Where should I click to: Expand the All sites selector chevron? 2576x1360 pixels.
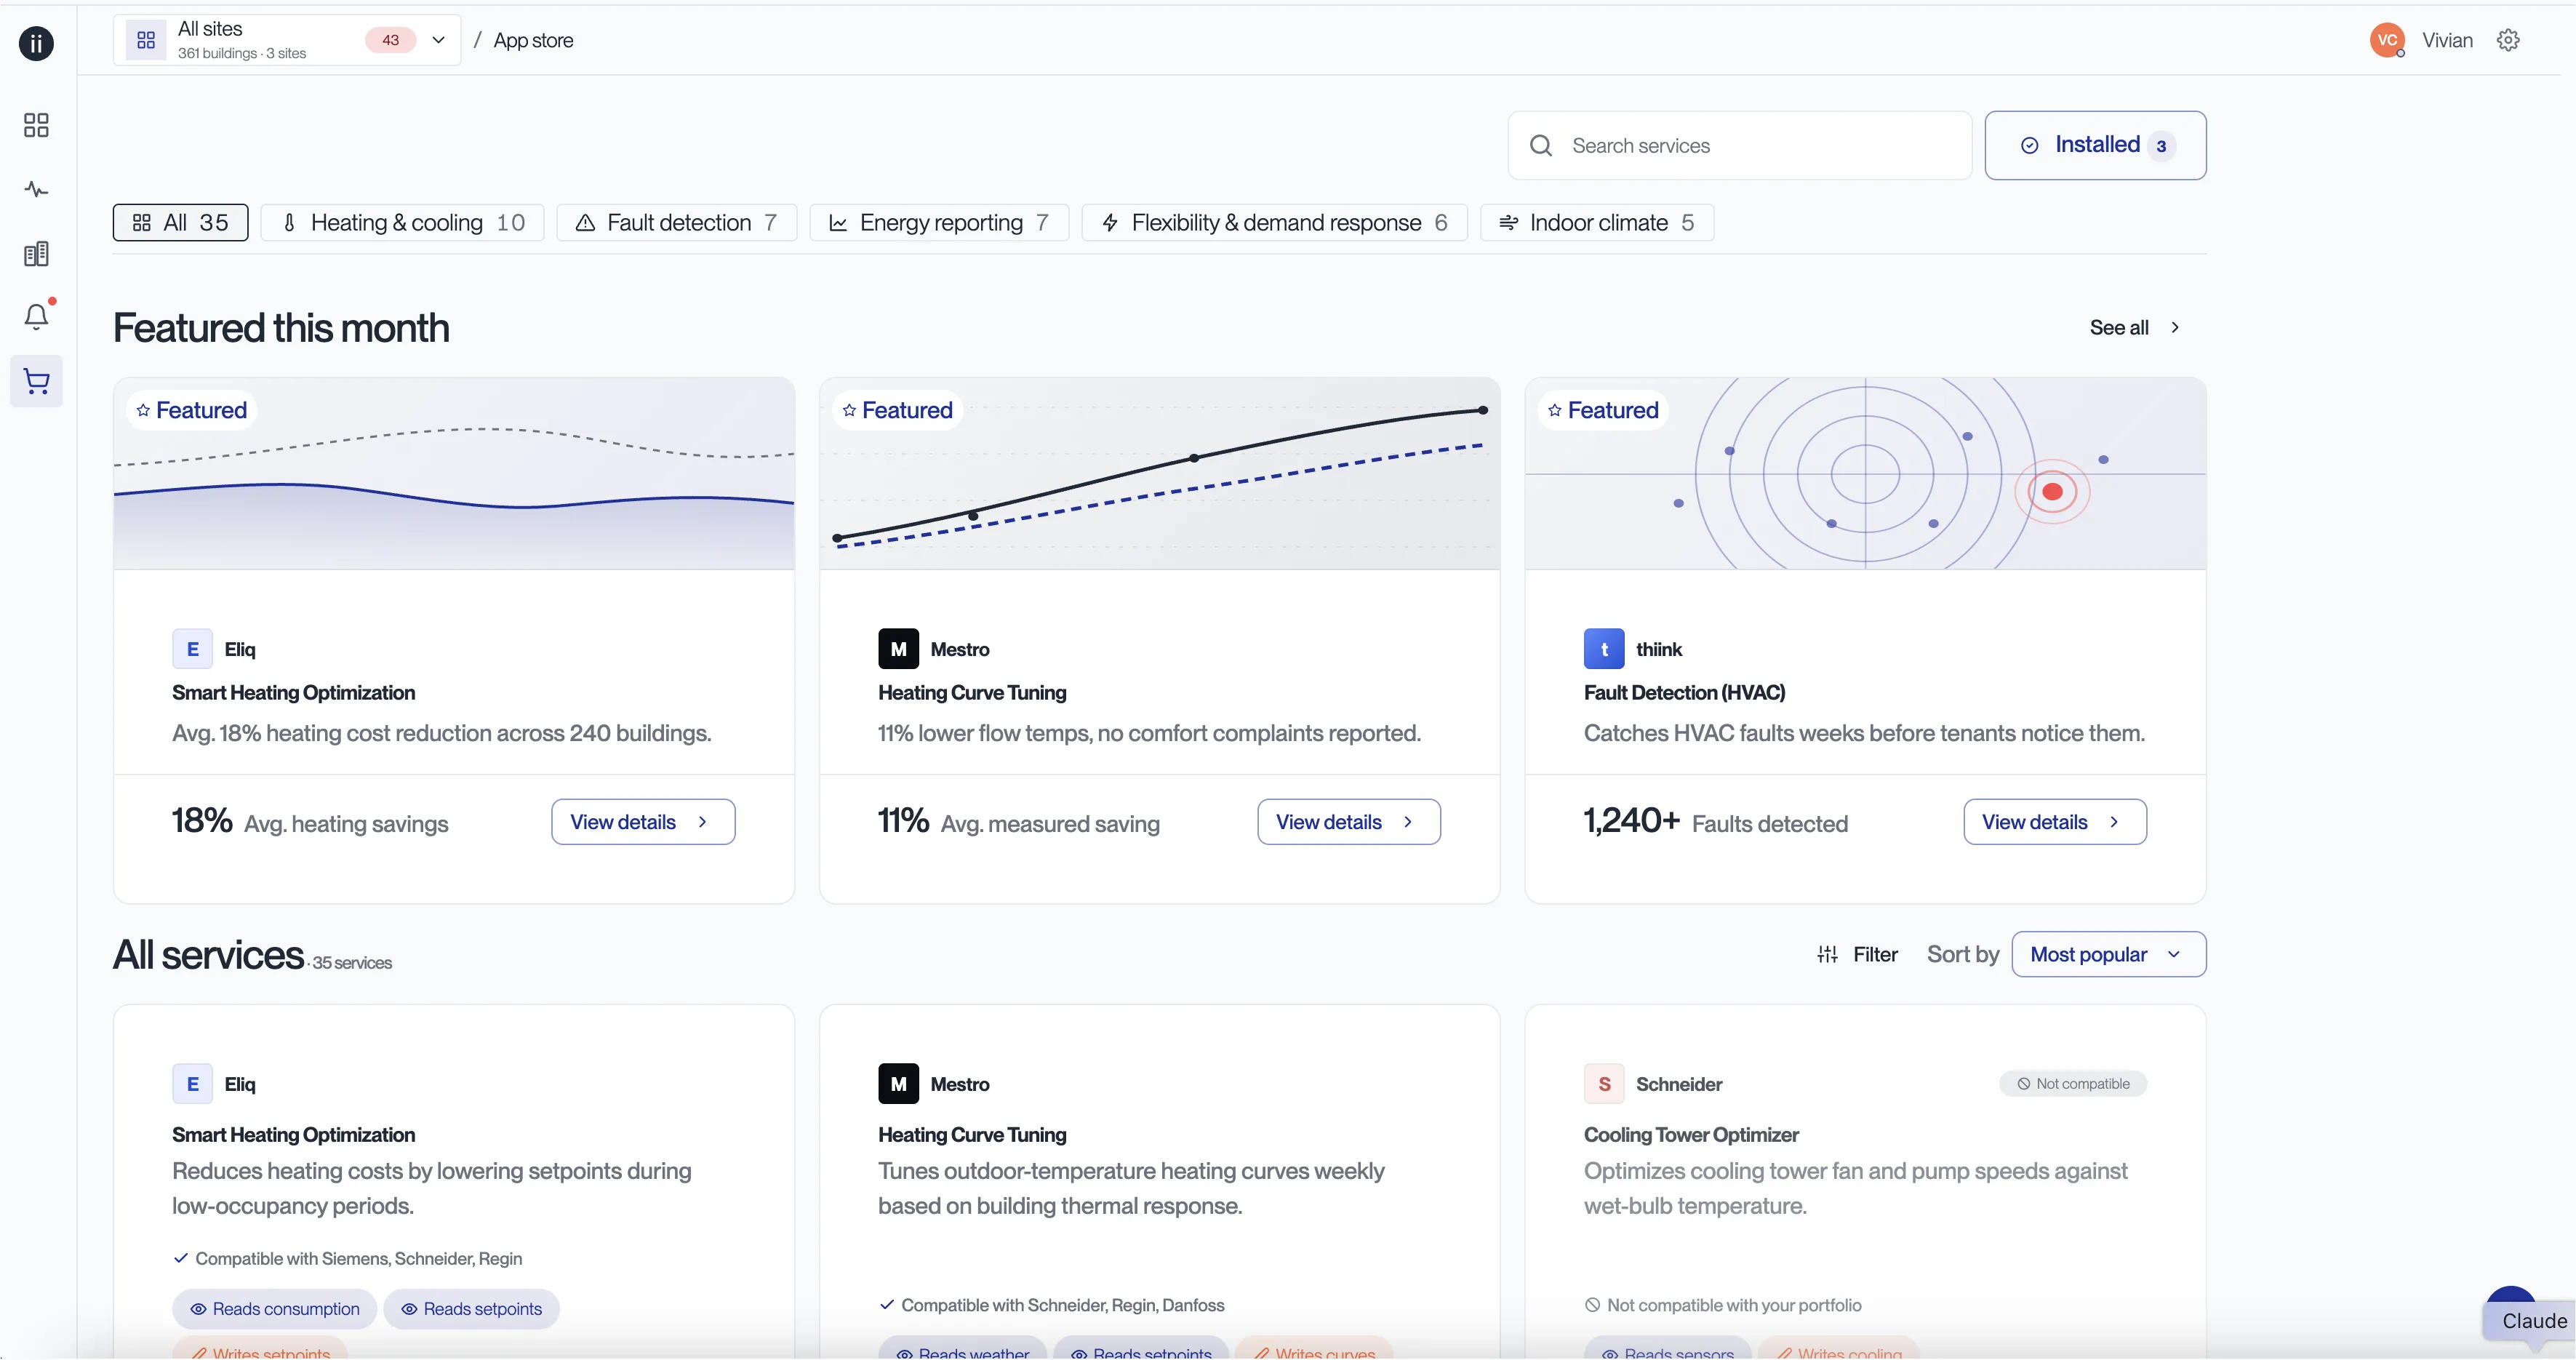[438, 40]
